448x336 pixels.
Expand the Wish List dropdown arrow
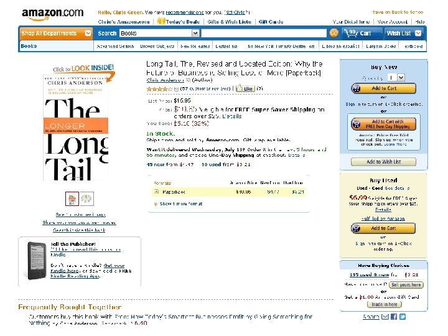click(x=418, y=33)
